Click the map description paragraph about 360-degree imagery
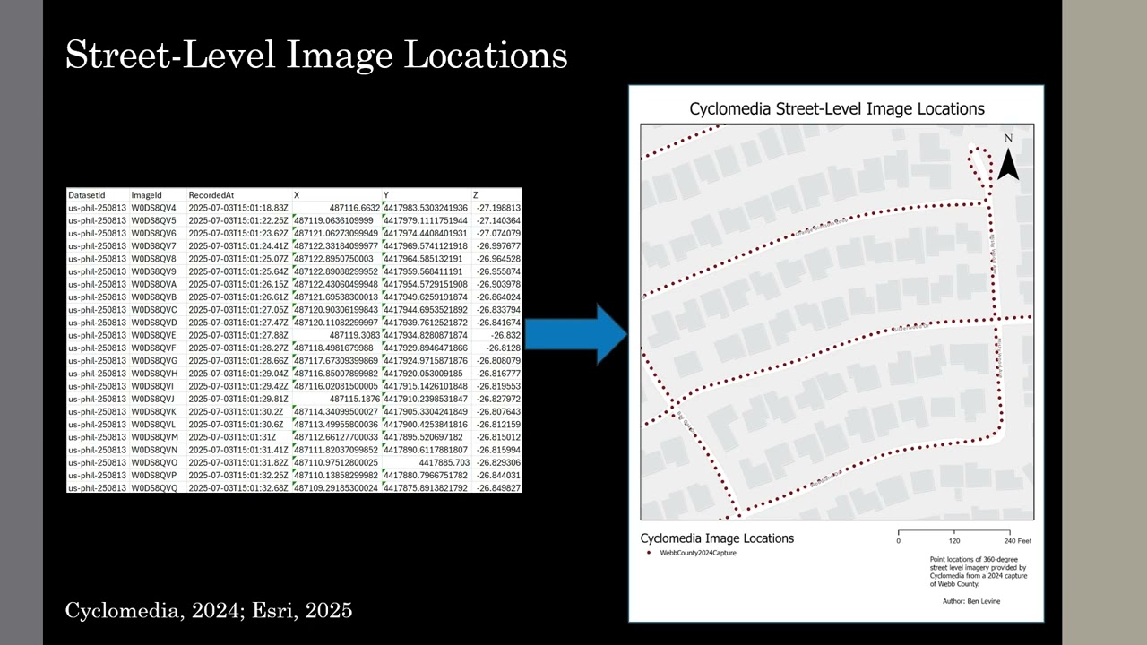 tap(978, 572)
